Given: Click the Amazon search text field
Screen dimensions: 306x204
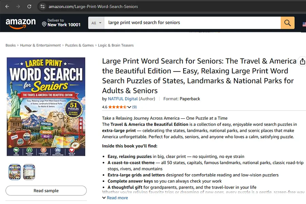Looking at the screenshot, I should pos(192,23).
